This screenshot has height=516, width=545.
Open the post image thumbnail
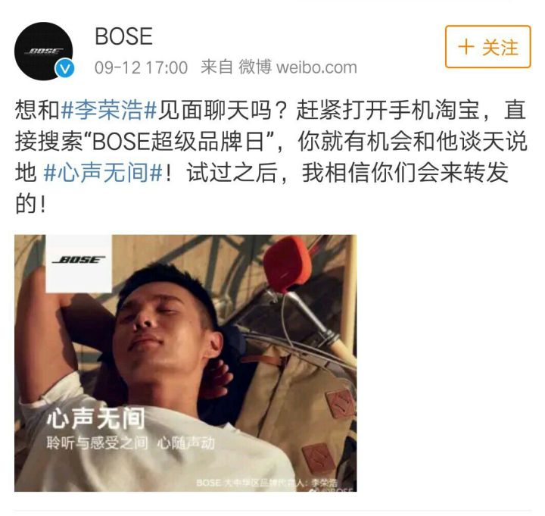(185, 363)
